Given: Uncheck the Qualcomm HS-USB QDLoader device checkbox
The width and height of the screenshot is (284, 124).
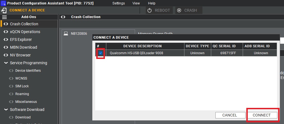Looking at the screenshot, I should click(100, 53).
